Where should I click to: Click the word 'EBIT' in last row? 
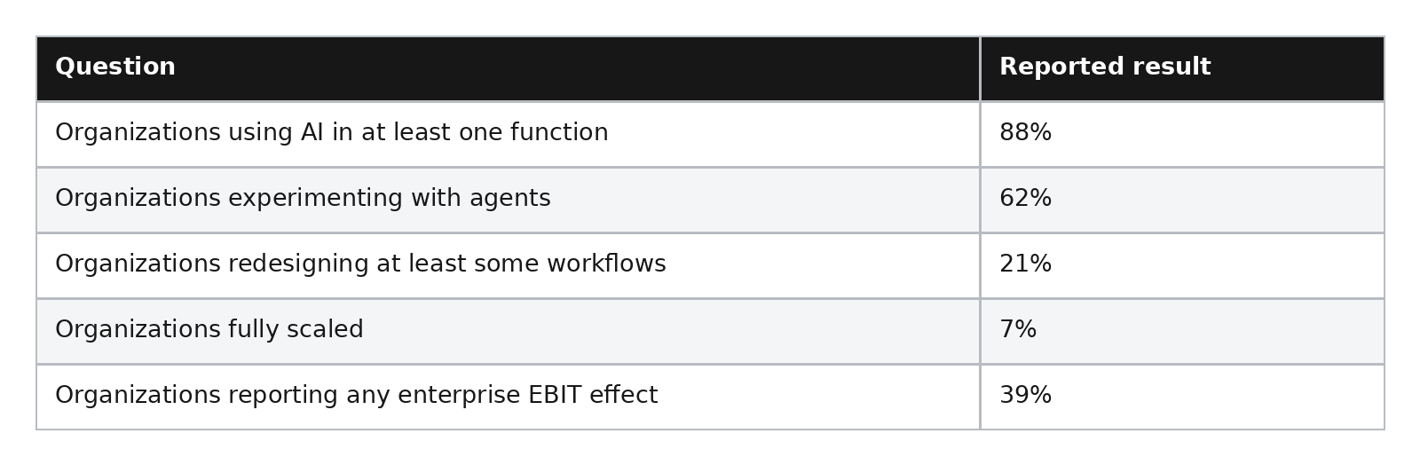click(556, 396)
